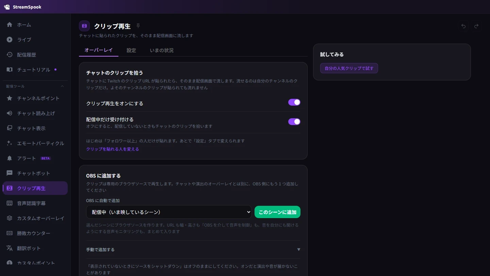This screenshot has width=490, height=276.
Task: Click the OBS に追加する heading
Action: 103,176
